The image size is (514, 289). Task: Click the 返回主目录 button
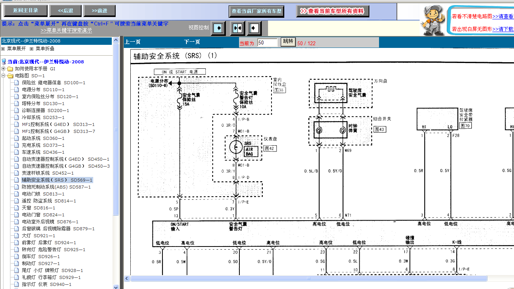[x=26, y=11]
